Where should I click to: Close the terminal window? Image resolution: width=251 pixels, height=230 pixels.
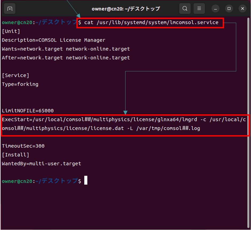coord(242,9)
